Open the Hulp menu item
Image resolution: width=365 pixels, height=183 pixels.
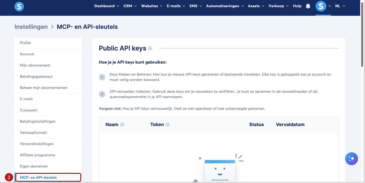[x=297, y=6]
